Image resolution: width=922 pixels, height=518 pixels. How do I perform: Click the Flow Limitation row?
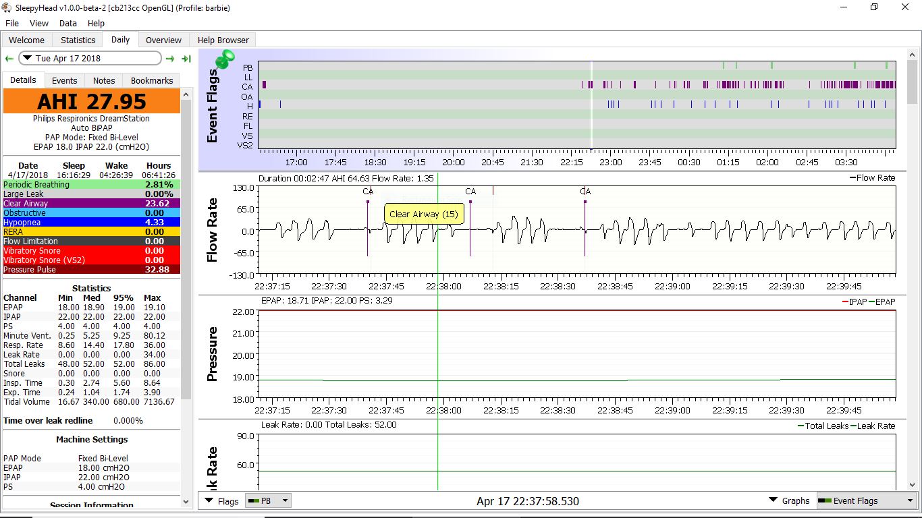(92, 241)
